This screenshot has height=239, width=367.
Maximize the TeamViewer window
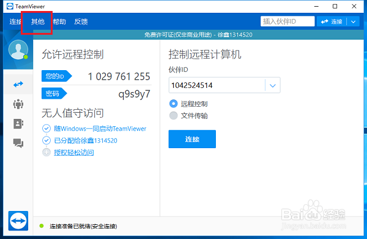click(x=335, y=6)
